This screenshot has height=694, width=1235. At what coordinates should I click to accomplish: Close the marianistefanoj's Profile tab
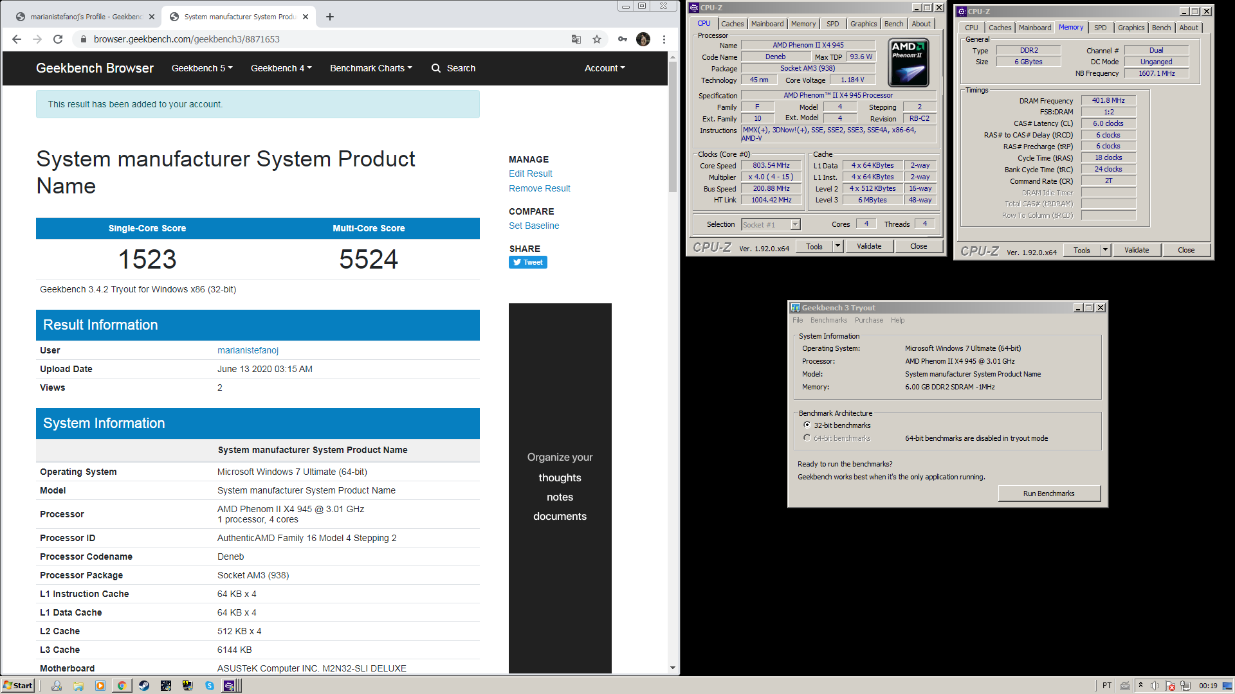point(152,17)
